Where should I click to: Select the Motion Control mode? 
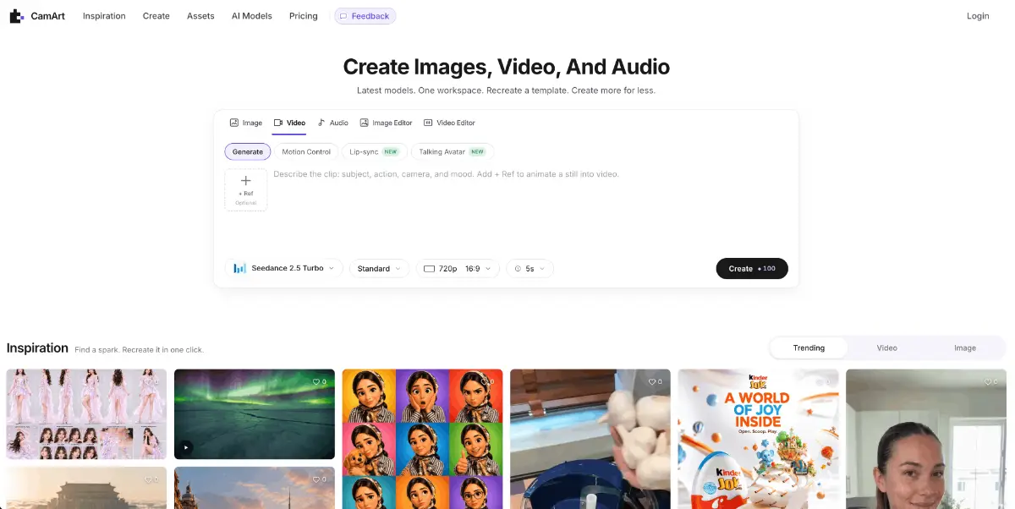coord(306,151)
